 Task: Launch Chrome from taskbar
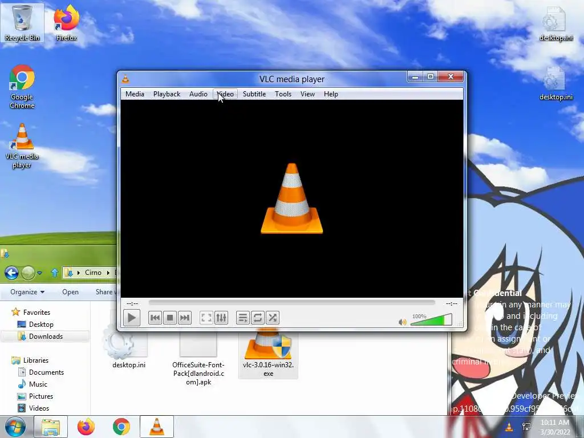click(x=121, y=427)
